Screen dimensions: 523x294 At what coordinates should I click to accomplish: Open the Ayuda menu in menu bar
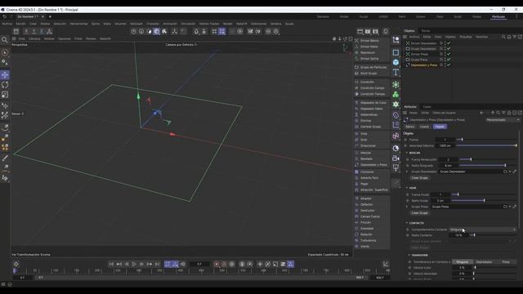(289, 24)
